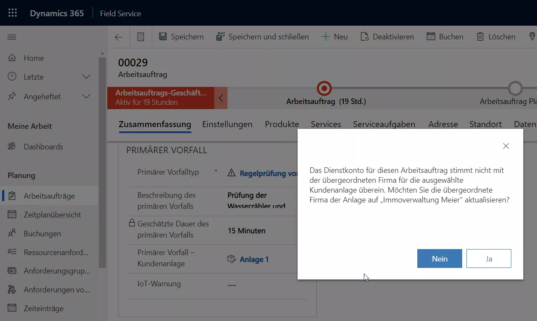Select the Arbeitsauftrag process stage circle
Viewport: 537px width, 321px height.
pyautogui.click(x=324, y=89)
